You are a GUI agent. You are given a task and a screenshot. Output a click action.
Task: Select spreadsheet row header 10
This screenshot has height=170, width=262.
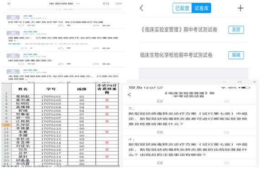tap(6, 125)
